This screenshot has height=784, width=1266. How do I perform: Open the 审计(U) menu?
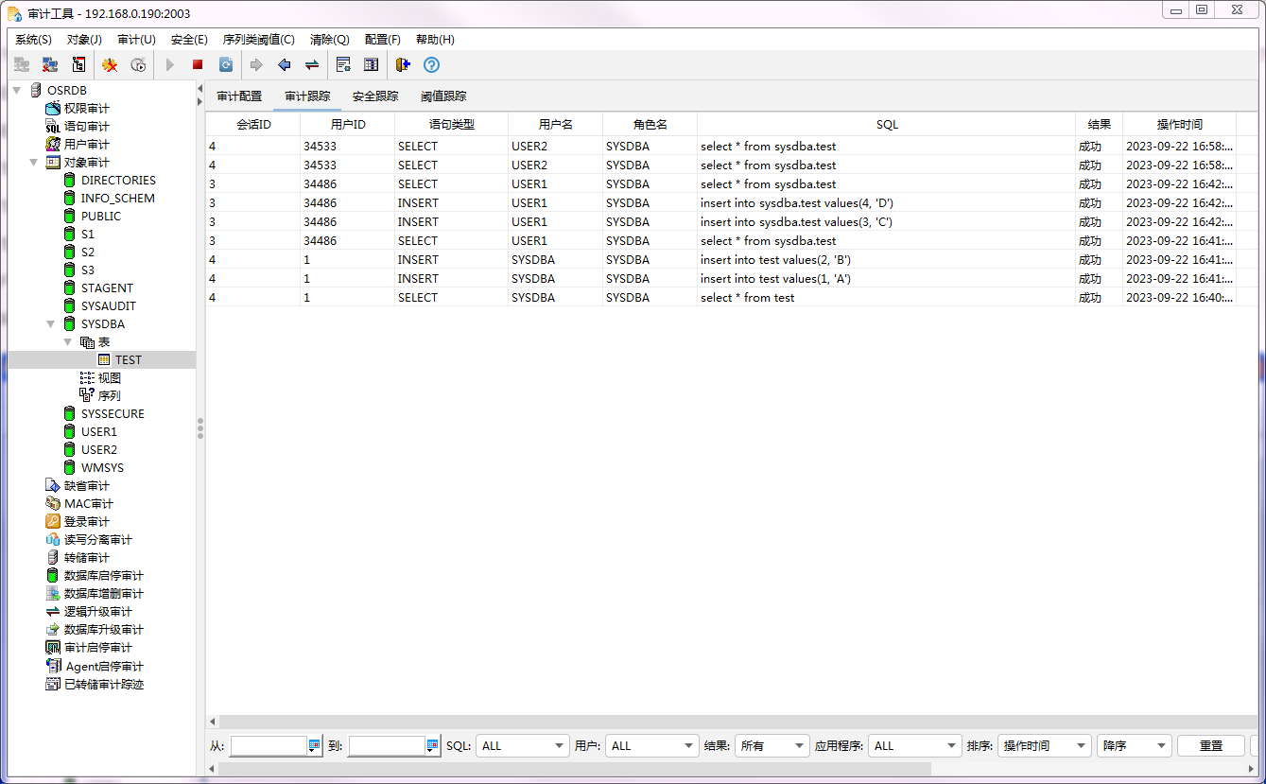(x=136, y=40)
